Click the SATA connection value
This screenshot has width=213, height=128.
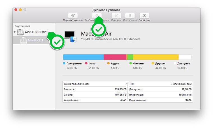(x=188, y=100)
